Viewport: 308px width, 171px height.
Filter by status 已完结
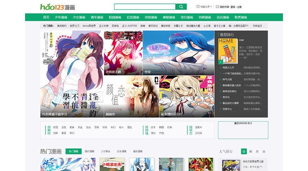coord(198,133)
